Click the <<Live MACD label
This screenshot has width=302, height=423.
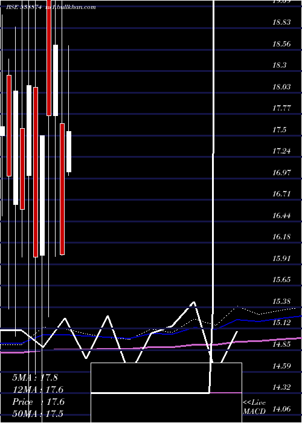254,407
